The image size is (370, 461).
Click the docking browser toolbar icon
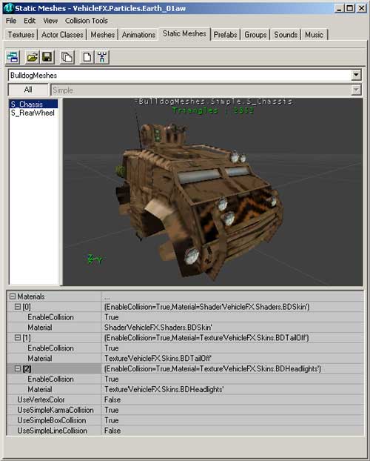(x=13, y=57)
